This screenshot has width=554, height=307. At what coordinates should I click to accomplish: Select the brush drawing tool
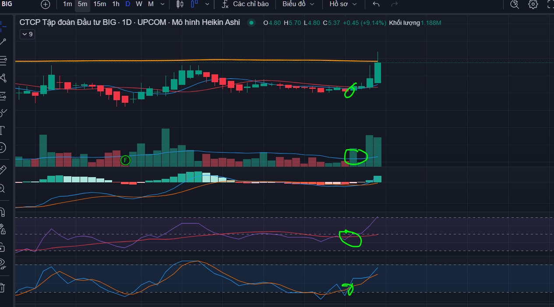point(2,113)
